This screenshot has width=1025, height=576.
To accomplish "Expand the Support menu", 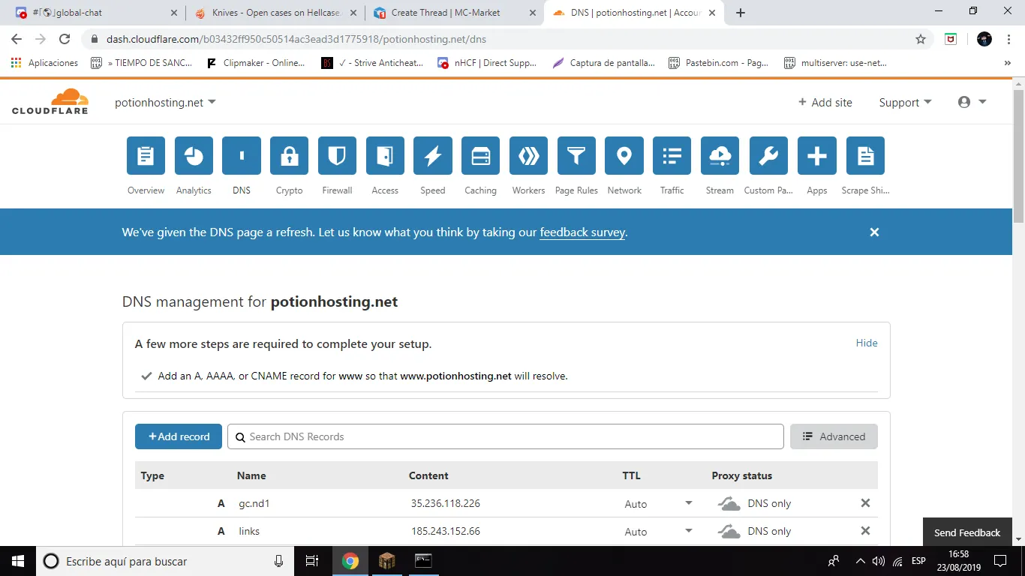I will [905, 103].
